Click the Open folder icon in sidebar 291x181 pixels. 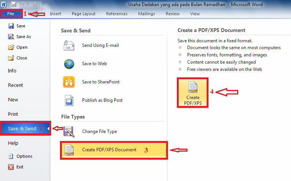11,47
